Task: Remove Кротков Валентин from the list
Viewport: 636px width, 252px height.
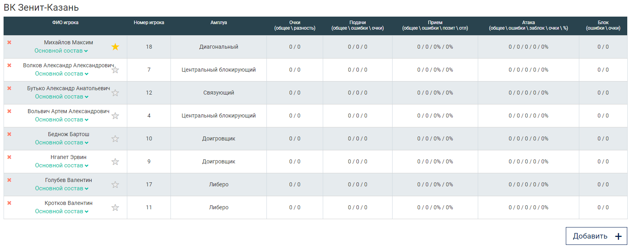Action: 9,203
